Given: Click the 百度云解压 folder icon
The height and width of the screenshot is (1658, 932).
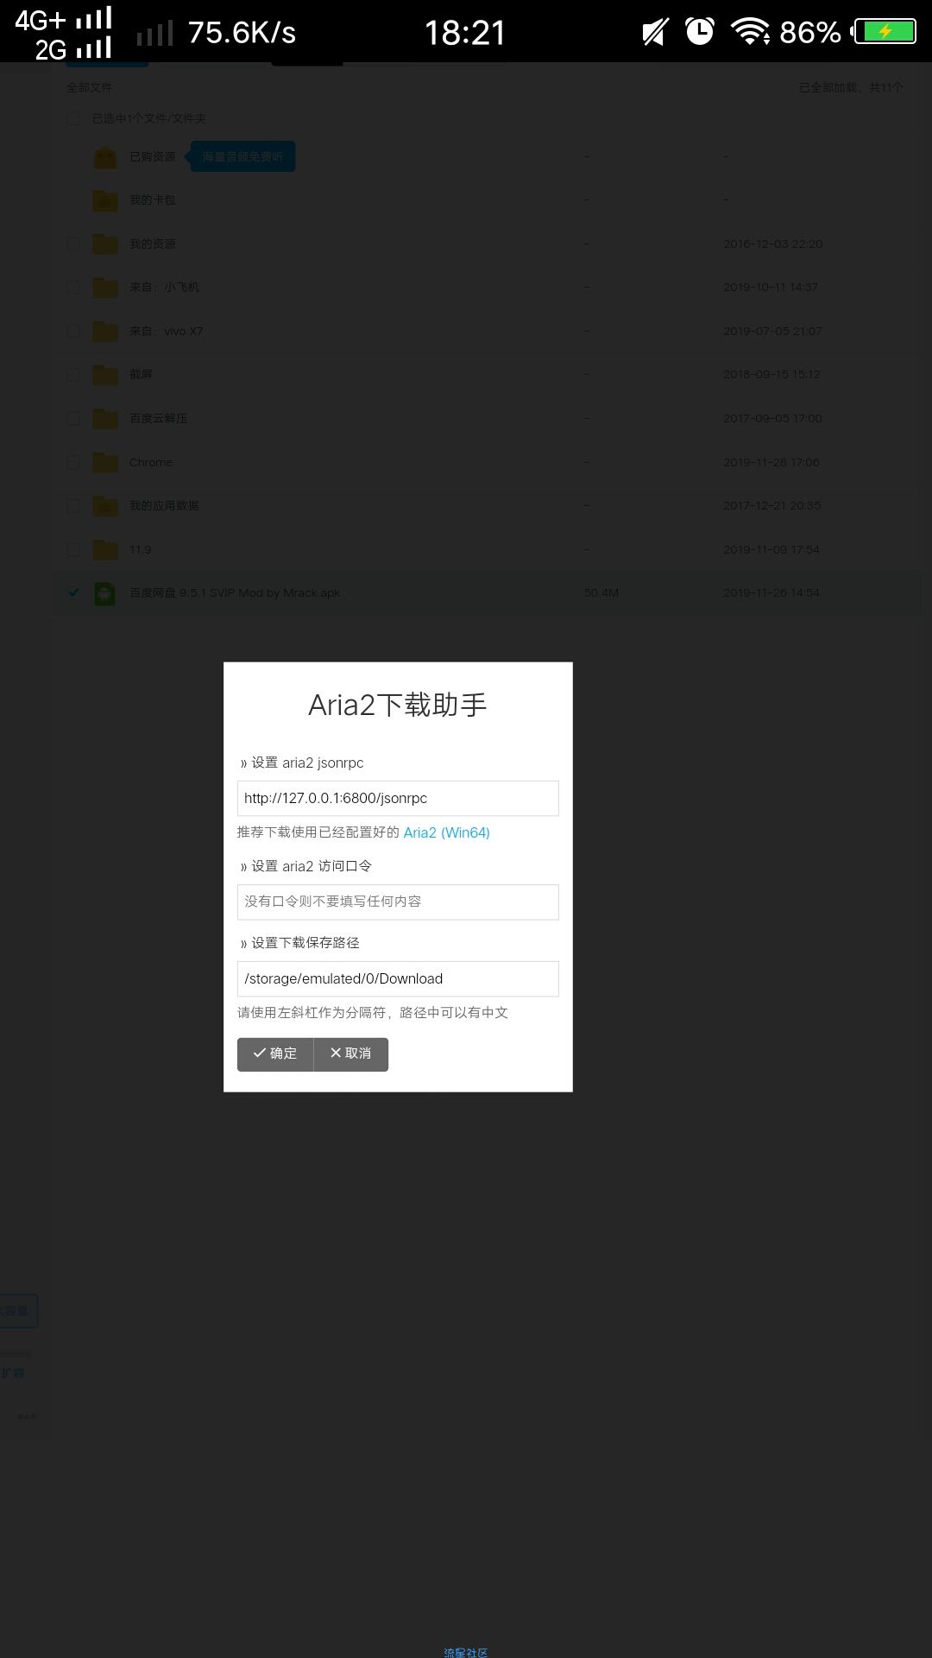Looking at the screenshot, I should 105,418.
